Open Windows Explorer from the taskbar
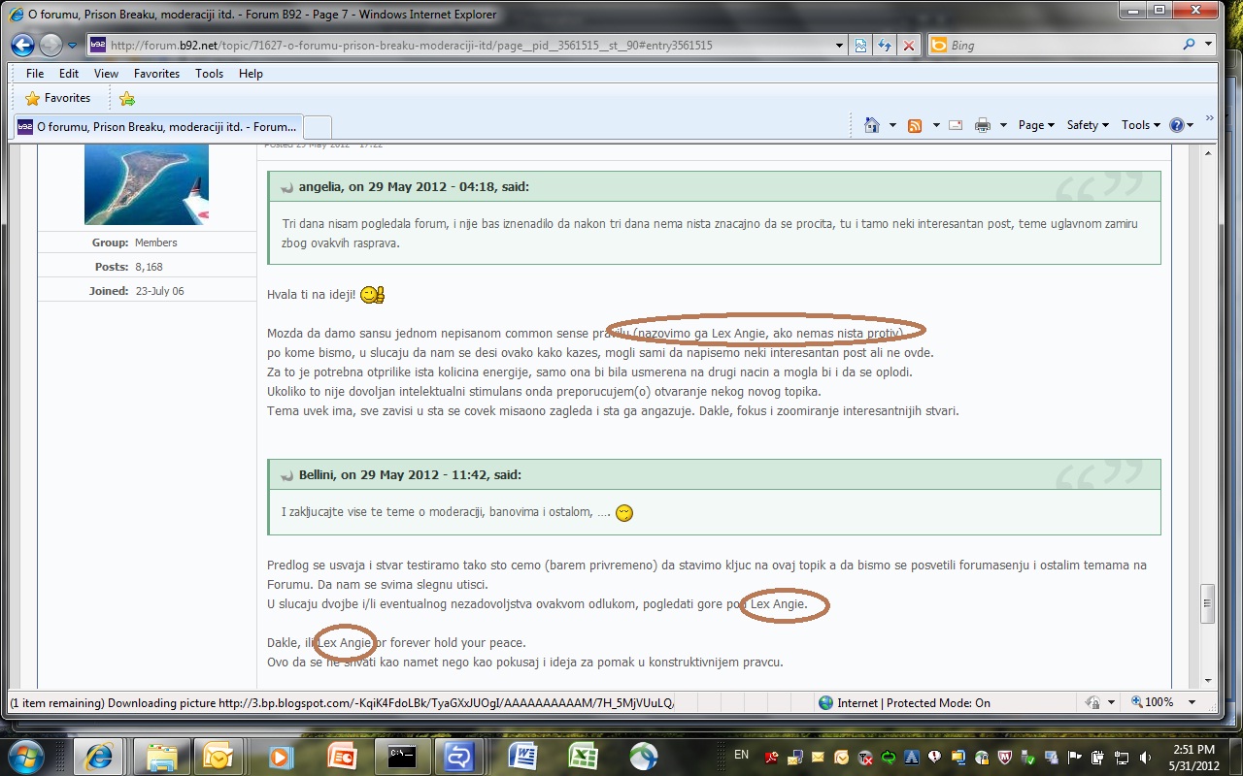The width and height of the screenshot is (1243, 776). click(161, 757)
